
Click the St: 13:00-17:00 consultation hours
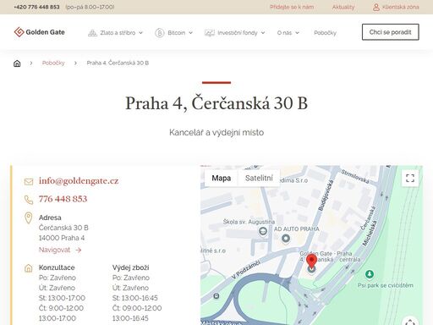pyautogui.click(x=62, y=298)
